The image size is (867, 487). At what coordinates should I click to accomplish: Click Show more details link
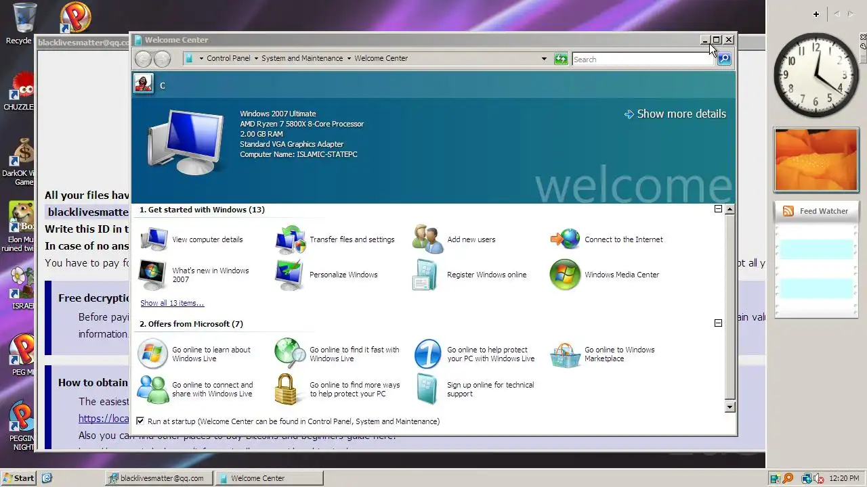(x=675, y=114)
